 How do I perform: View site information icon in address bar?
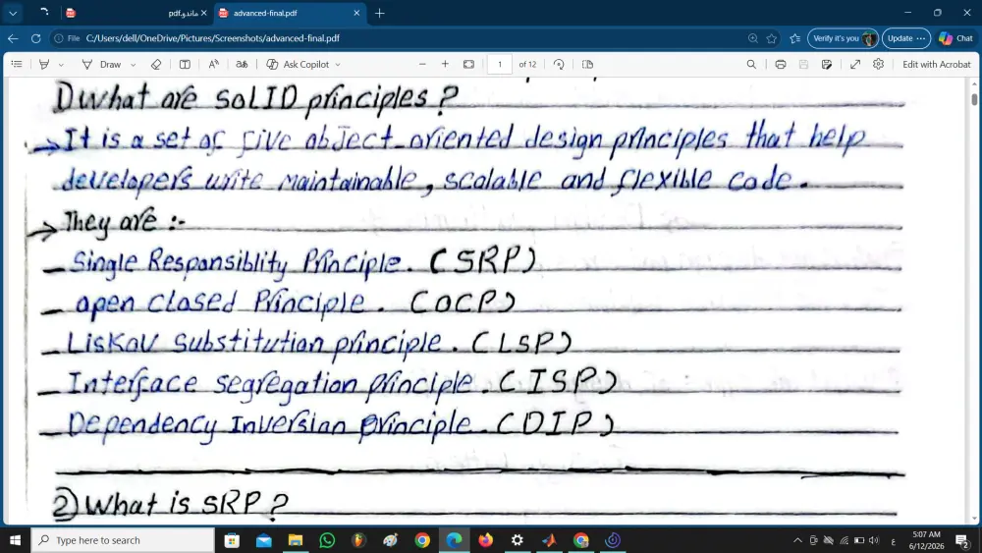(59, 38)
